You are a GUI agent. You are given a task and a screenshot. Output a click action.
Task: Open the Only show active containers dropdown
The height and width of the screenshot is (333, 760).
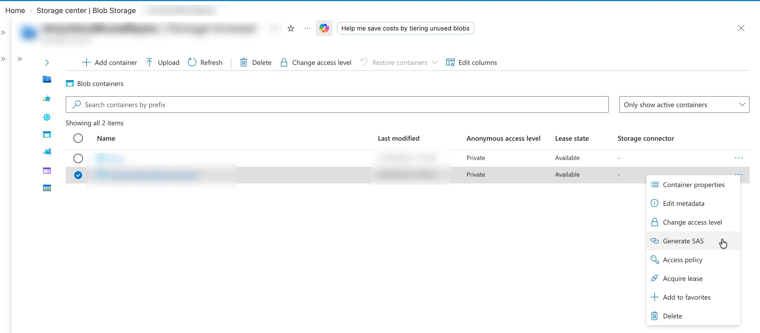(x=684, y=104)
